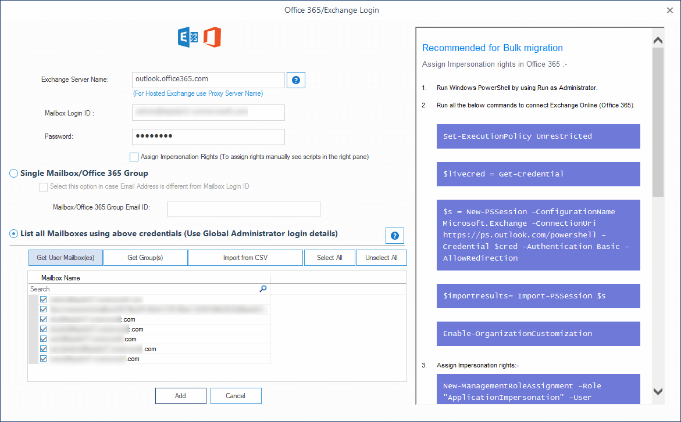This screenshot has width=681, height=422.
Task: Enable the Assign Impersonation Rights checkbox
Action: click(134, 157)
